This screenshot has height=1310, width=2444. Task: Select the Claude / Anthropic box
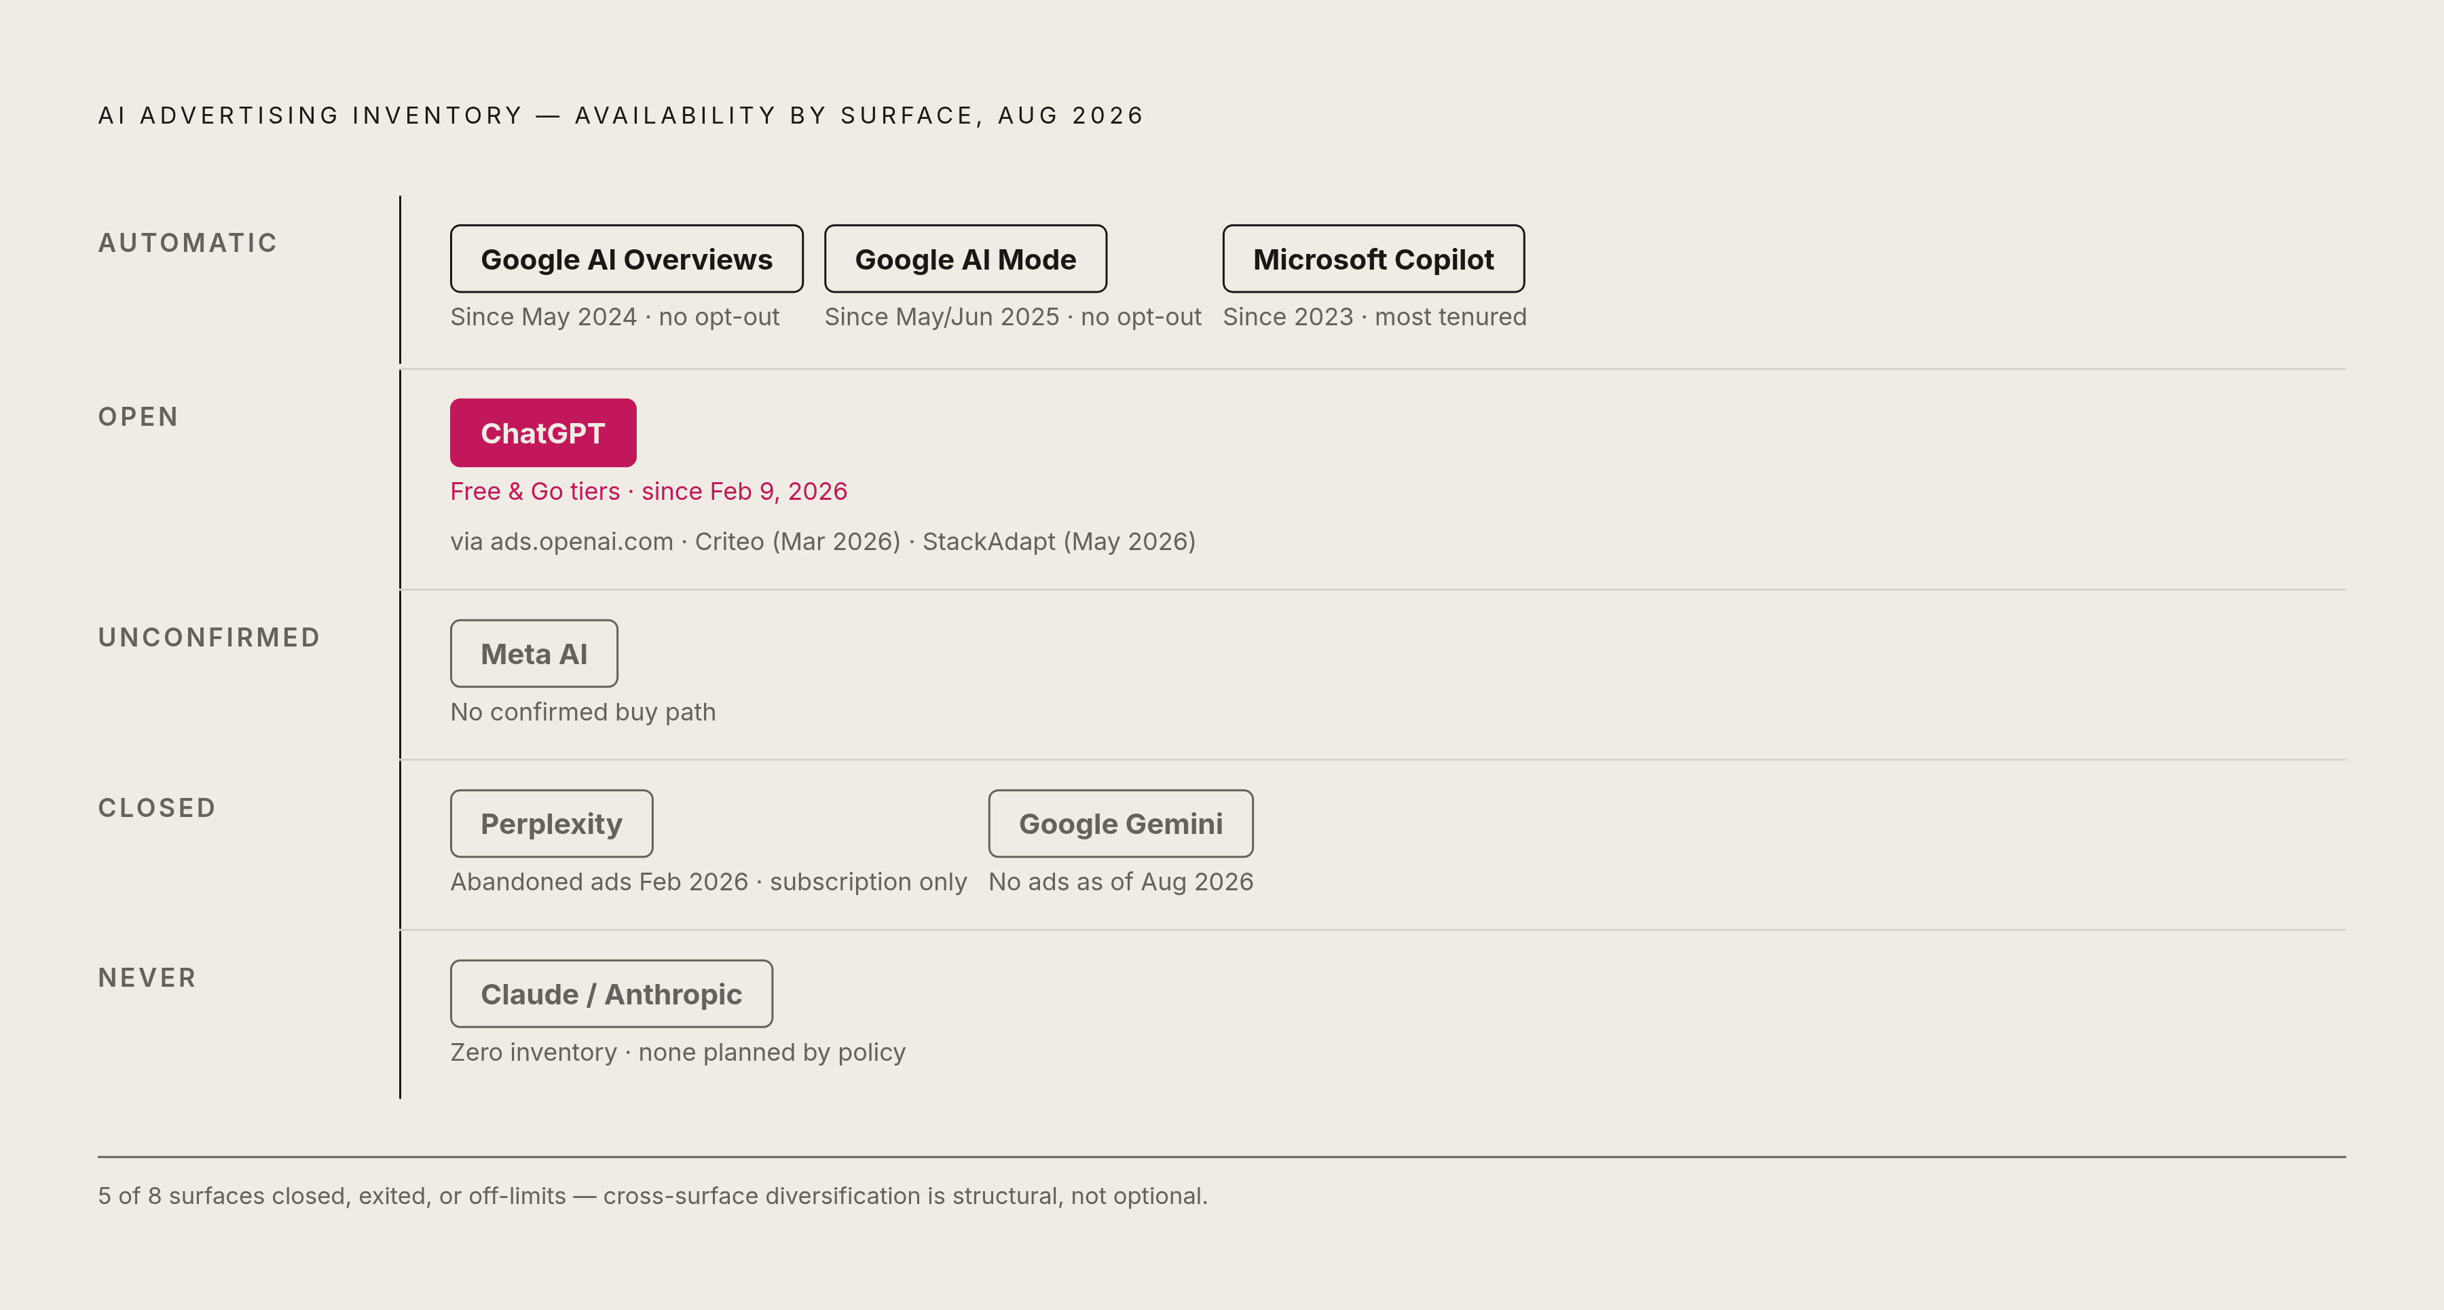(611, 993)
